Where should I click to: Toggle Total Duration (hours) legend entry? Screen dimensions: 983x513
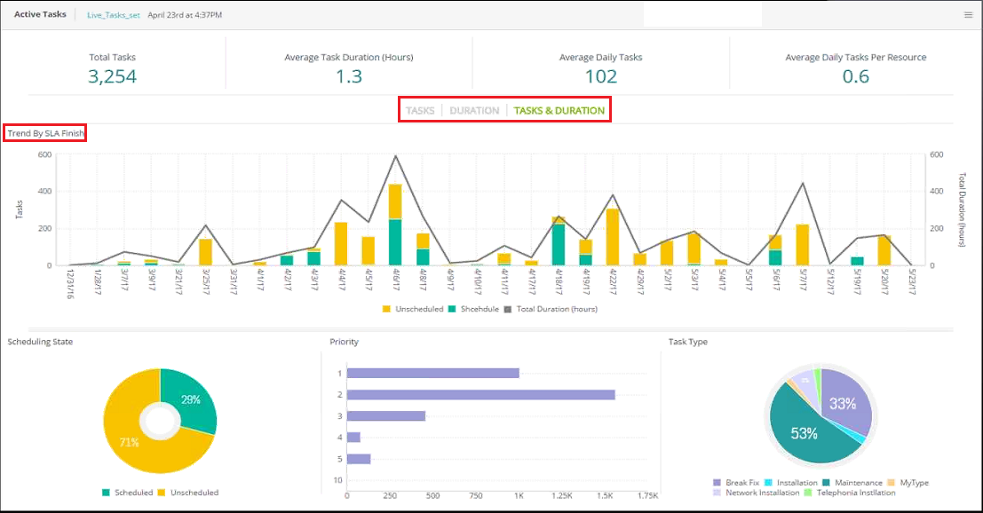click(x=551, y=309)
